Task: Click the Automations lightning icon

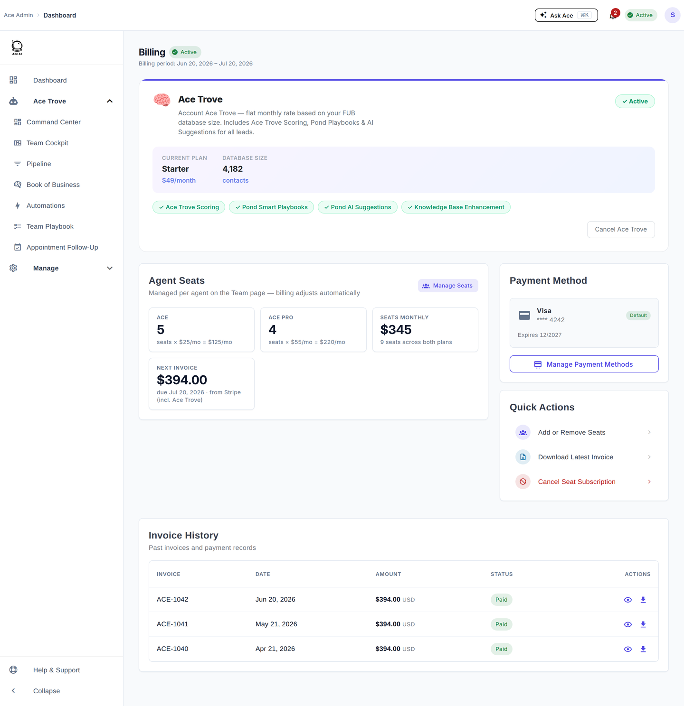Action: click(x=18, y=205)
